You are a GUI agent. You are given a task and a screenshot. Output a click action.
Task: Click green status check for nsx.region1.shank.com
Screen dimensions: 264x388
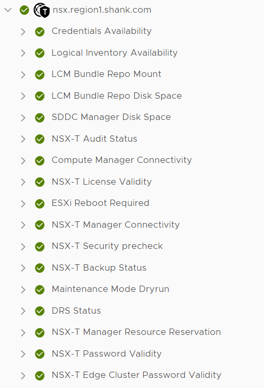[x=24, y=10]
